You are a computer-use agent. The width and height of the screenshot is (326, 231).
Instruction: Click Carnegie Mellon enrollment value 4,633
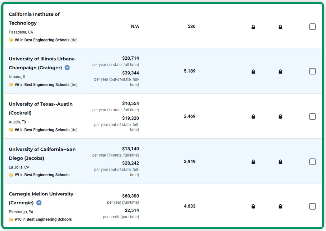(x=189, y=206)
